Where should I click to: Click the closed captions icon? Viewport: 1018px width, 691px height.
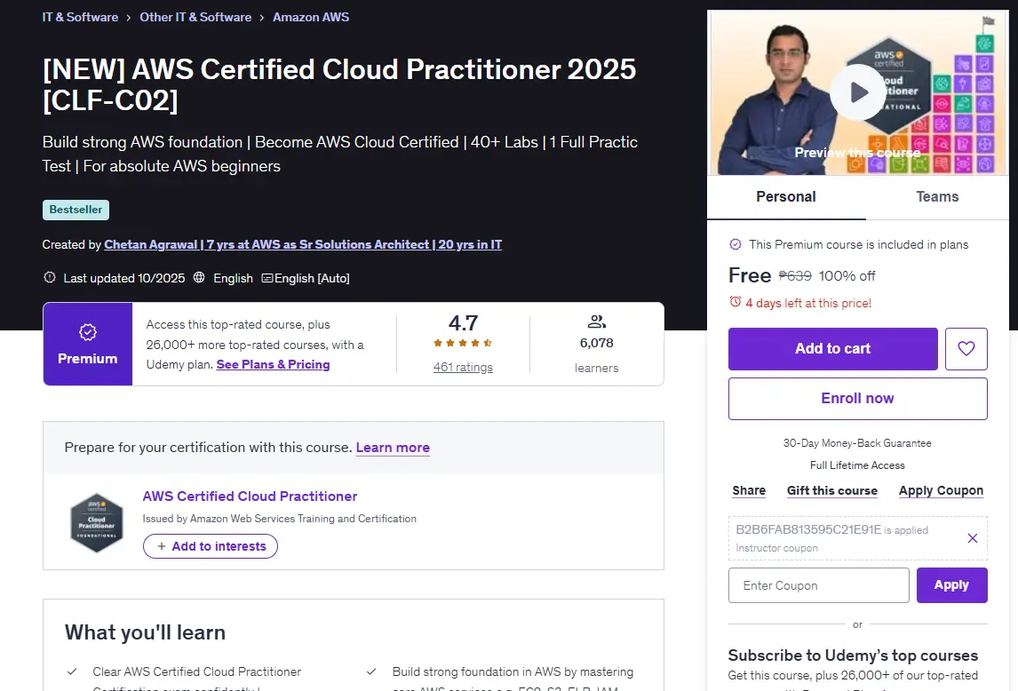(266, 278)
